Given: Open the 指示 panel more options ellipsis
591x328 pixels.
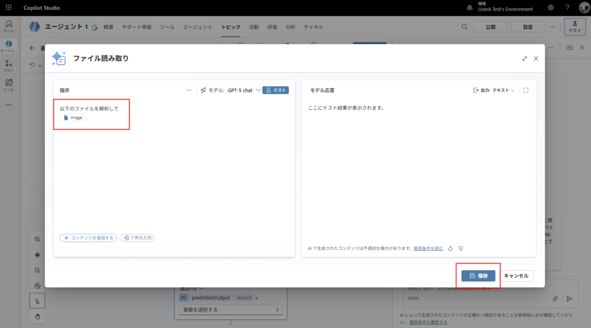Looking at the screenshot, I should (x=189, y=90).
